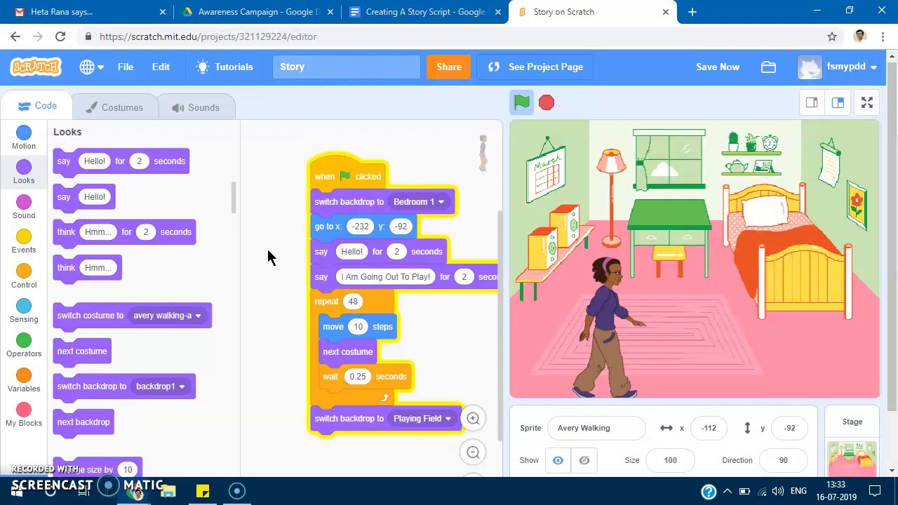Image resolution: width=898 pixels, height=505 pixels.
Task: Open the File menu
Action: click(126, 67)
